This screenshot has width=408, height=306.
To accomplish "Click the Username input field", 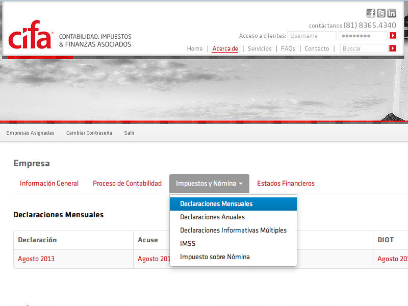I will point(312,36).
